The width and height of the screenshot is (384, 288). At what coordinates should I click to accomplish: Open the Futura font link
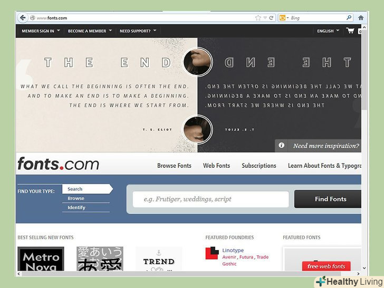click(246, 257)
